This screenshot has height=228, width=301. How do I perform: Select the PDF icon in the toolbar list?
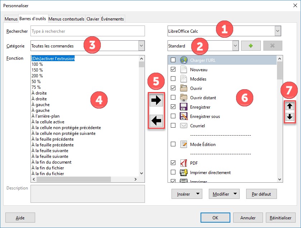[x=184, y=163]
